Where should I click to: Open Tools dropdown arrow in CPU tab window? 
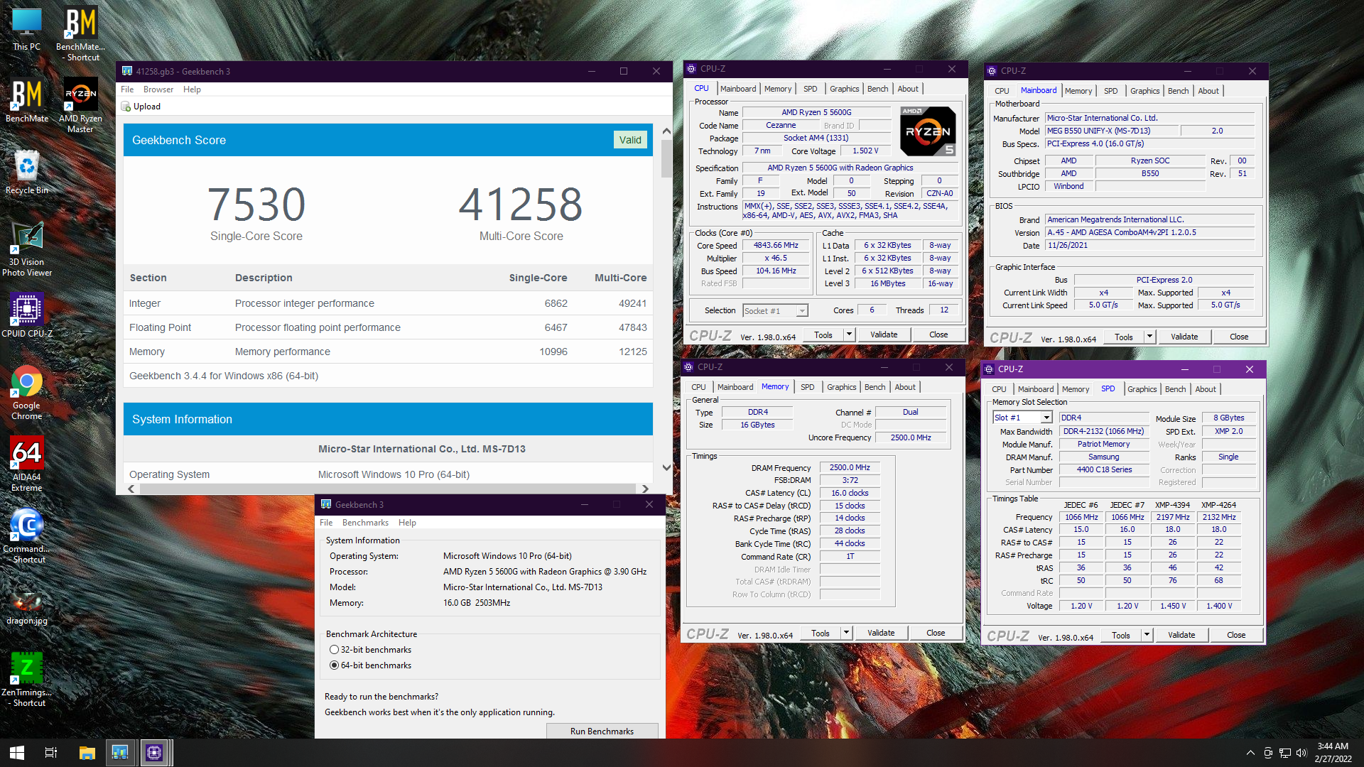(848, 334)
